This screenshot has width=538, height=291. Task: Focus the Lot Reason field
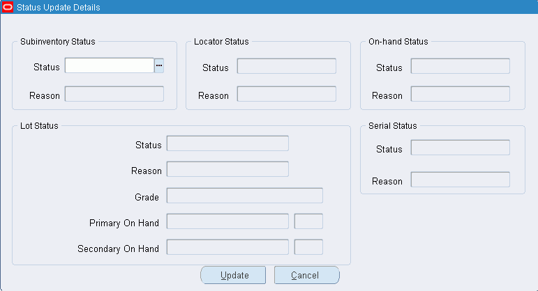(227, 169)
